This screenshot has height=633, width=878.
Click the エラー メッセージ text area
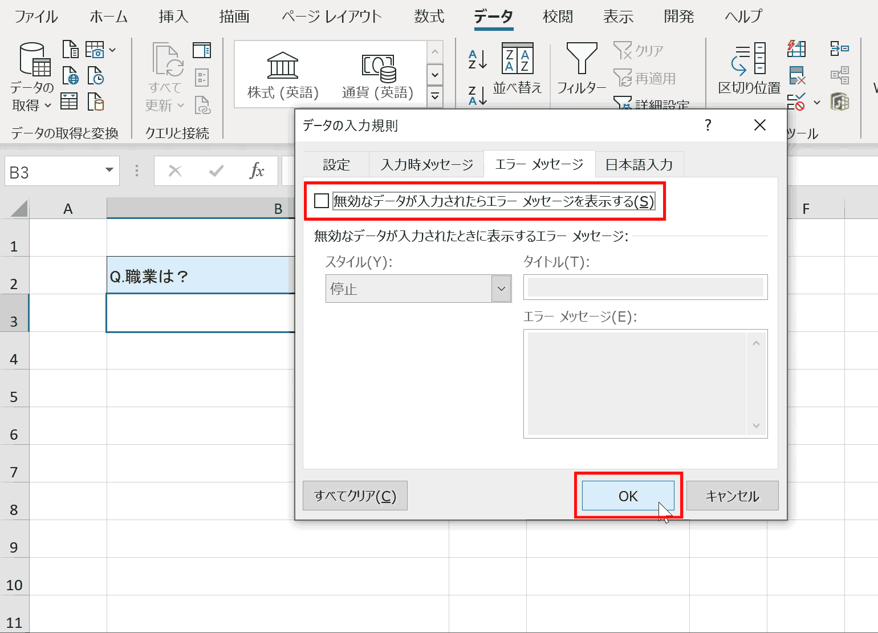coord(645,384)
